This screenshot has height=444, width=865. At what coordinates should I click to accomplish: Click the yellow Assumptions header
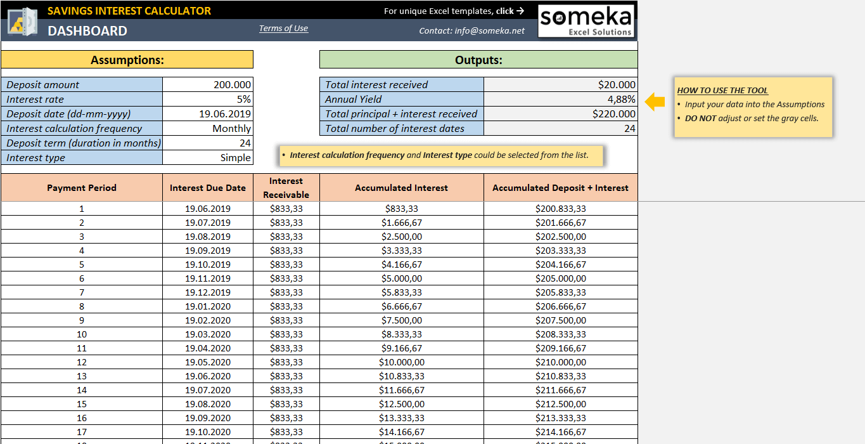(127, 60)
